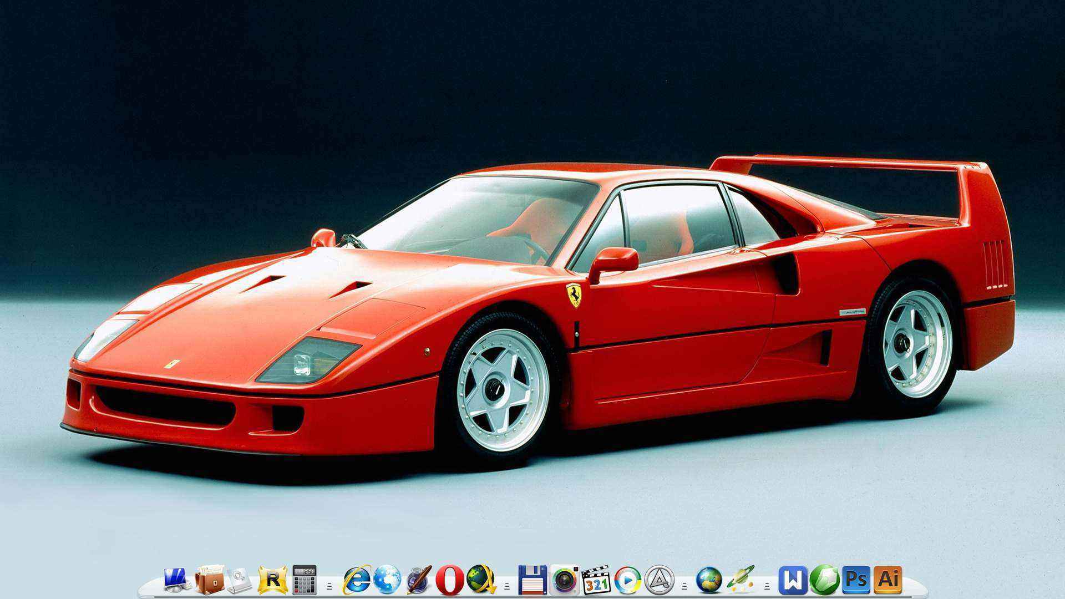Open the brown briefcase documents icon

pos(209,580)
